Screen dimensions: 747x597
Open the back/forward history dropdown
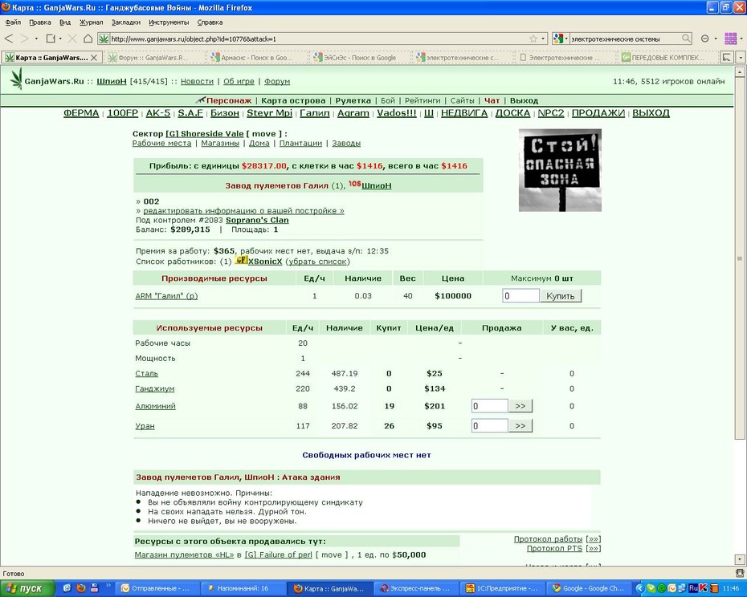[36, 39]
